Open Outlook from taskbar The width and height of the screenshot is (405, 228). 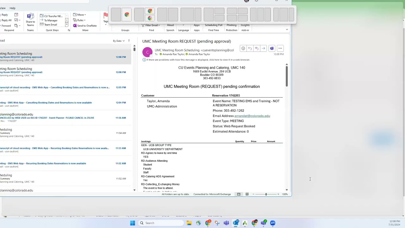pos(236,223)
